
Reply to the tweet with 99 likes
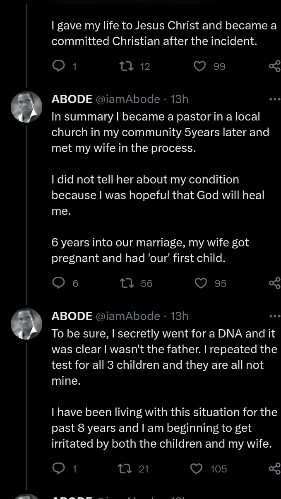58,66
